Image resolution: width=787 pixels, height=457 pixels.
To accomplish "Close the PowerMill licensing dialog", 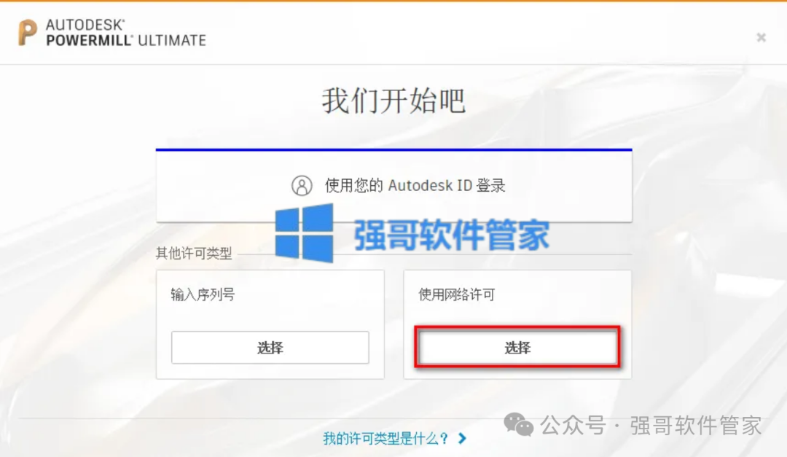I will pyautogui.click(x=761, y=37).
